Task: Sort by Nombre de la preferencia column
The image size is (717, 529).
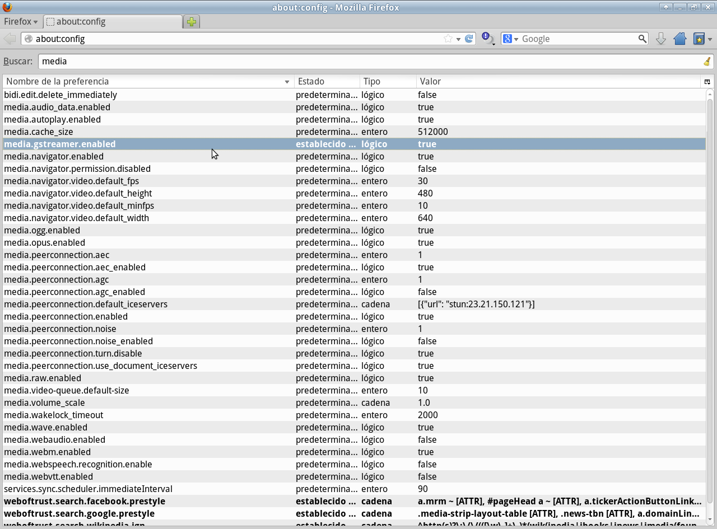Action: [148, 82]
